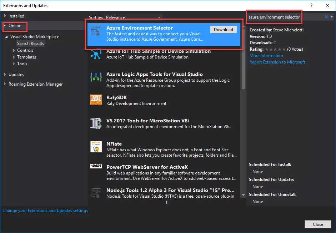Select the Visual Studio Marketplace label
Viewport: 336px width, 233px height.
(35, 37)
